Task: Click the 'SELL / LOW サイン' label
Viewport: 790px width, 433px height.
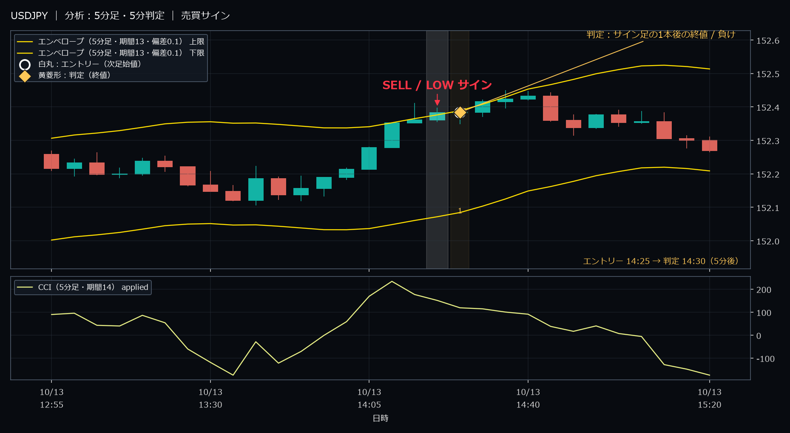Action: 437,85
